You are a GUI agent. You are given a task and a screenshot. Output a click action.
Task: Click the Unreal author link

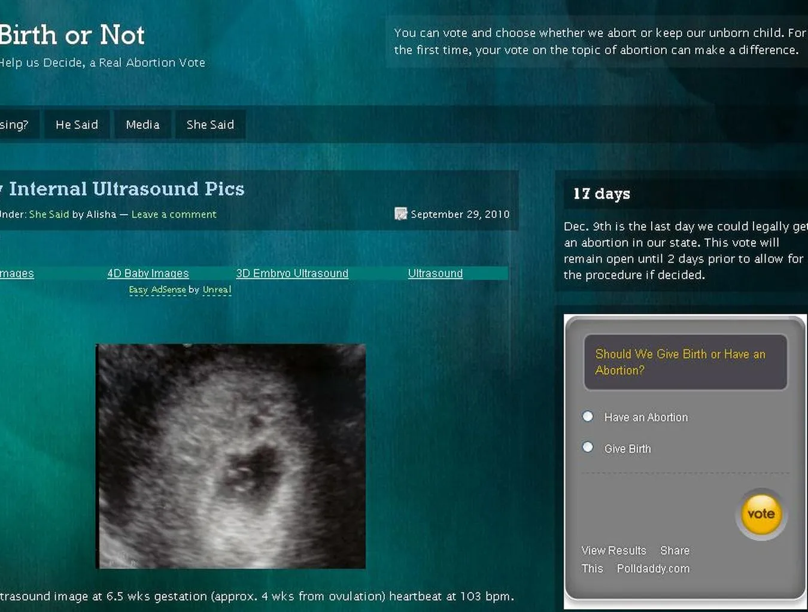pyautogui.click(x=217, y=290)
